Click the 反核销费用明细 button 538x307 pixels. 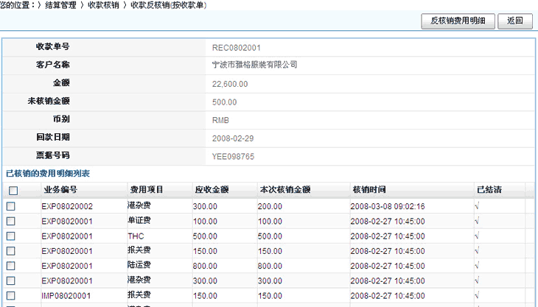pyautogui.click(x=458, y=21)
